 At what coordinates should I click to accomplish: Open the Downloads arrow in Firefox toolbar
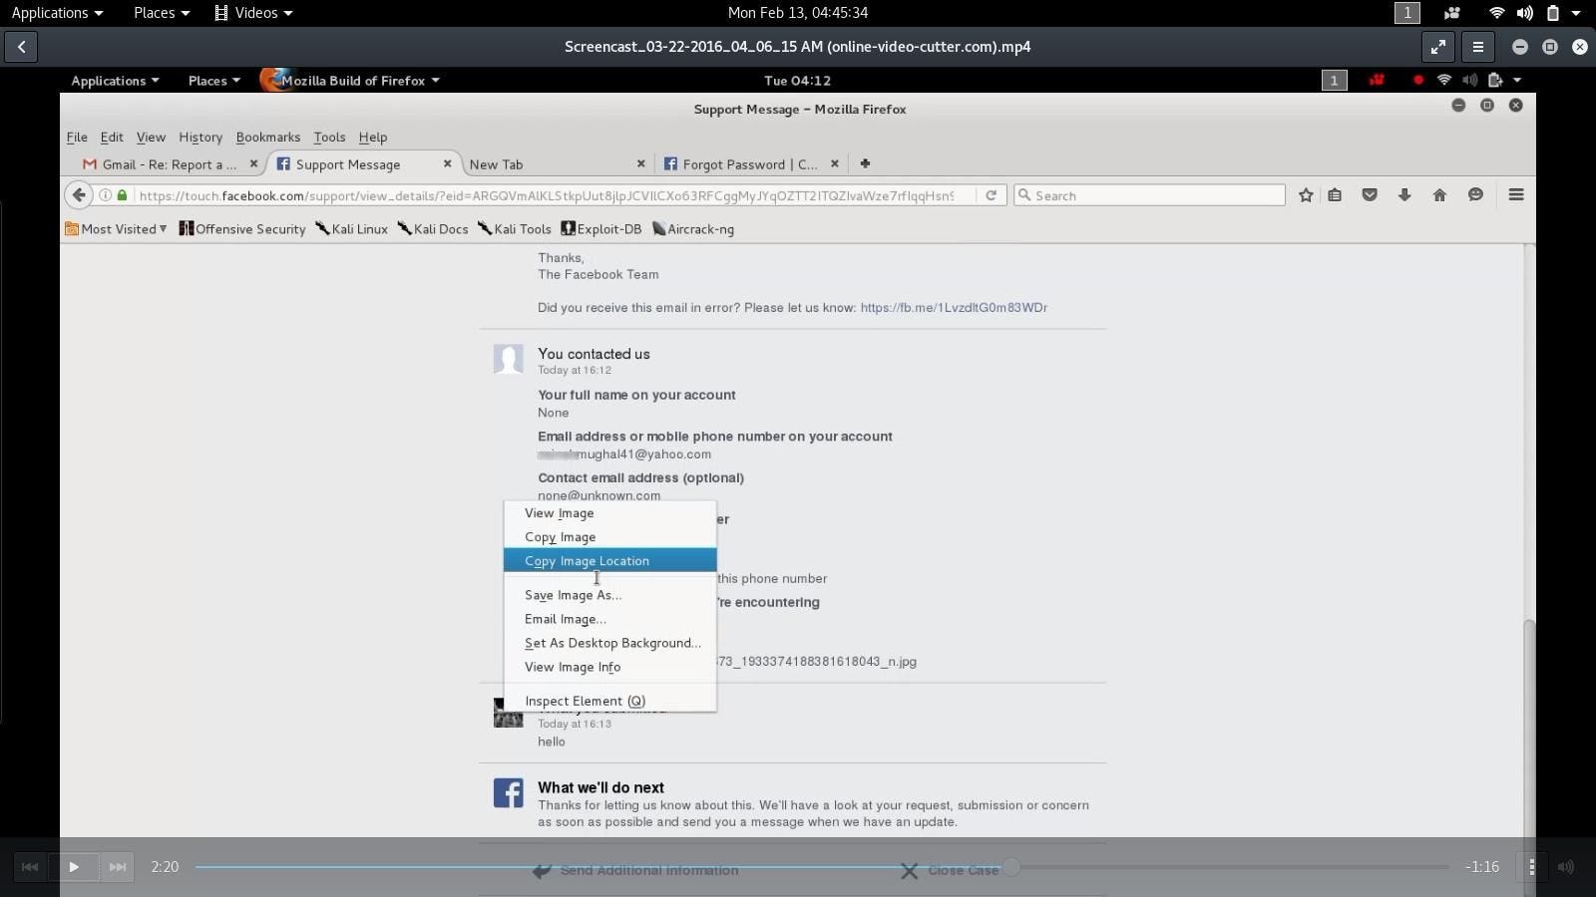coord(1404,195)
